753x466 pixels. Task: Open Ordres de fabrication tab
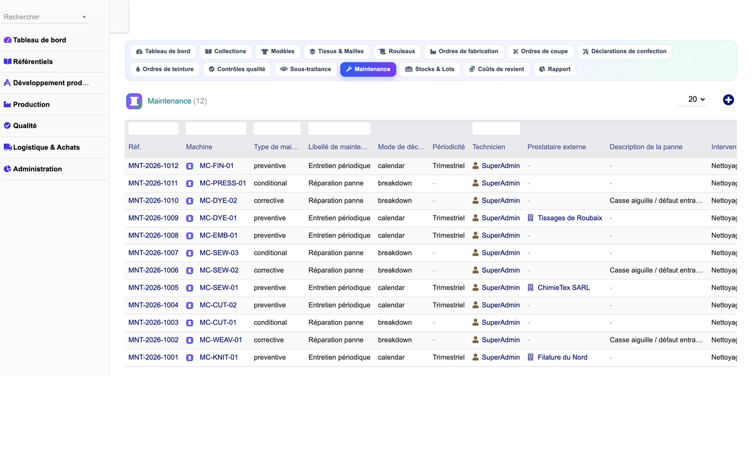point(464,51)
